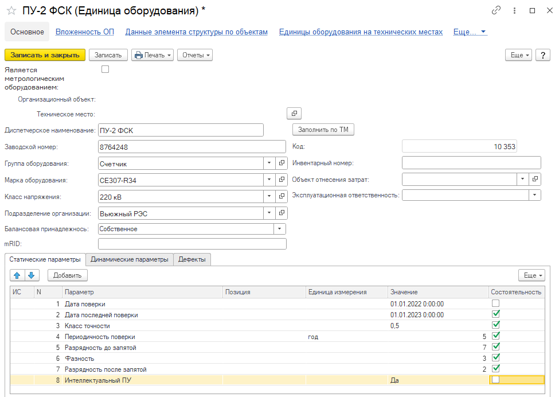Enable Является метрологическим оборудованием checkbox
The height and width of the screenshot is (397, 559).
pyautogui.click(x=105, y=69)
